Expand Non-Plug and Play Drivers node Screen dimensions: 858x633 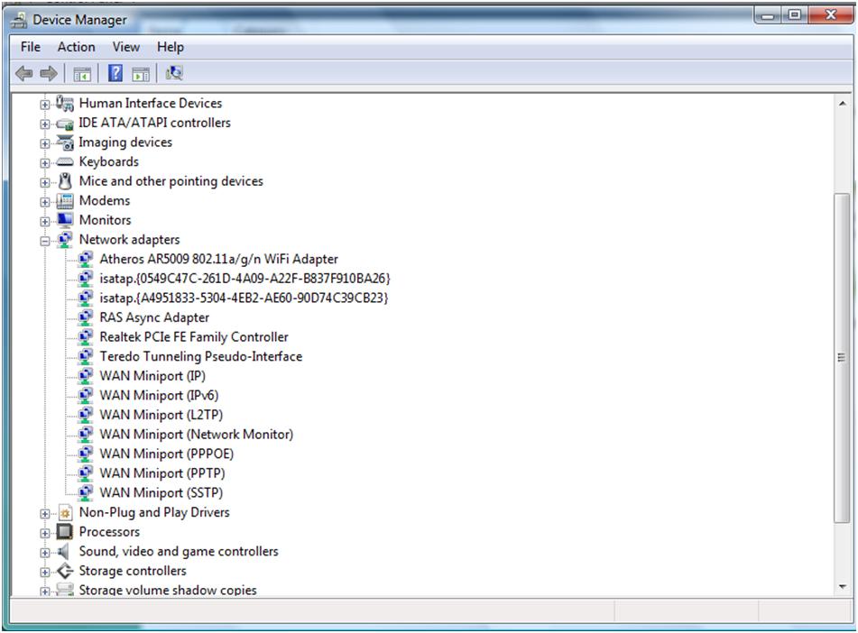pos(45,514)
